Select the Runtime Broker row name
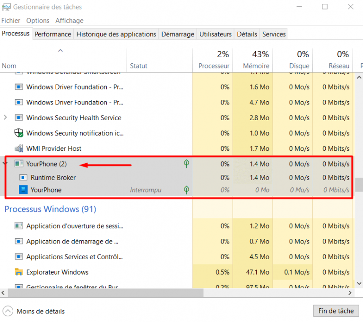The width and height of the screenshot is (363, 322). pos(53,178)
